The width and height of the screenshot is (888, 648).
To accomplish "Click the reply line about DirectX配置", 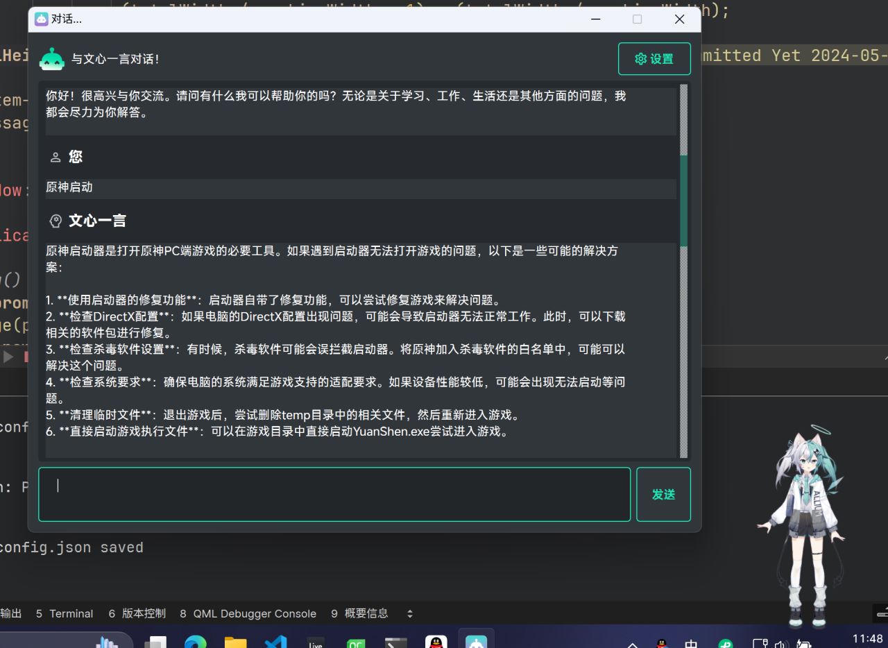I will 336,324.
